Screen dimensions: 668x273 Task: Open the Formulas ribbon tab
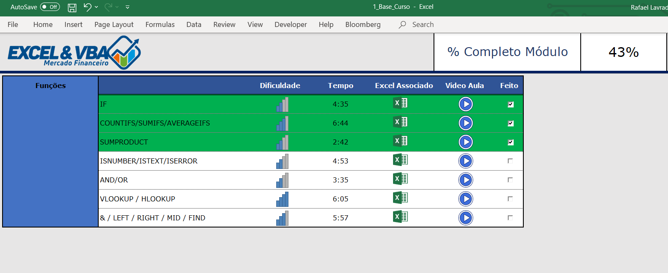pyautogui.click(x=160, y=24)
